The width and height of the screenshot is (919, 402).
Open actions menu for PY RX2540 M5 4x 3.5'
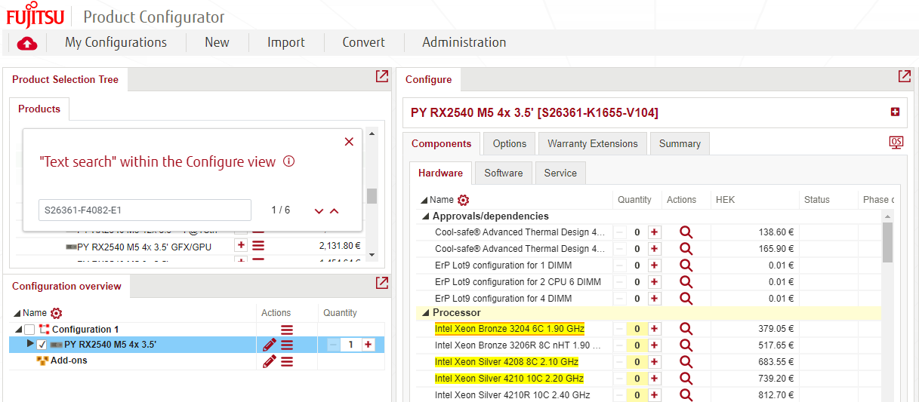[x=287, y=345]
